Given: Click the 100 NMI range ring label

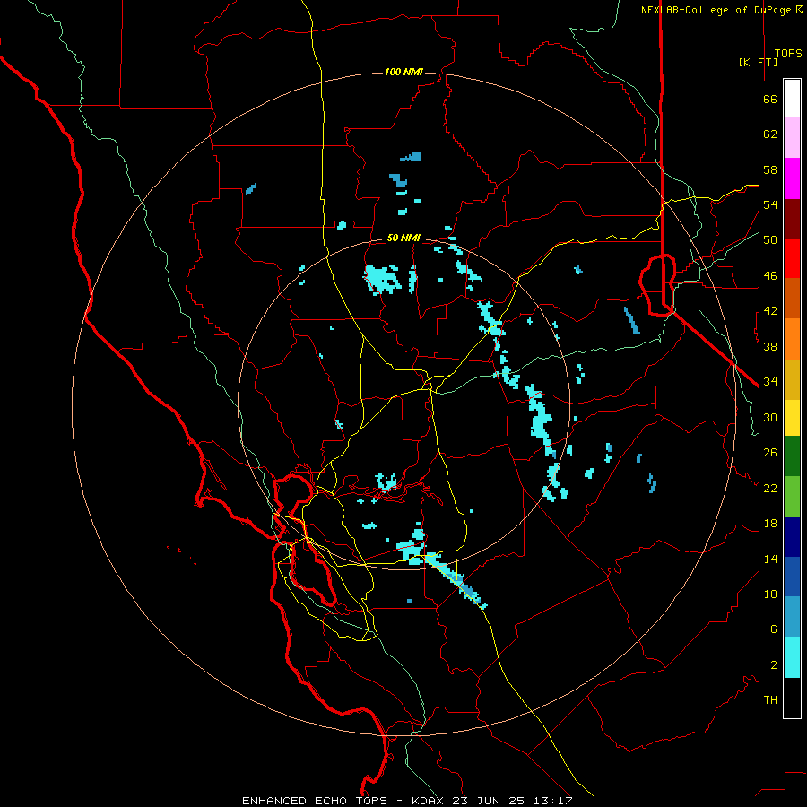Looking at the screenshot, I should (x=403, y=72).
